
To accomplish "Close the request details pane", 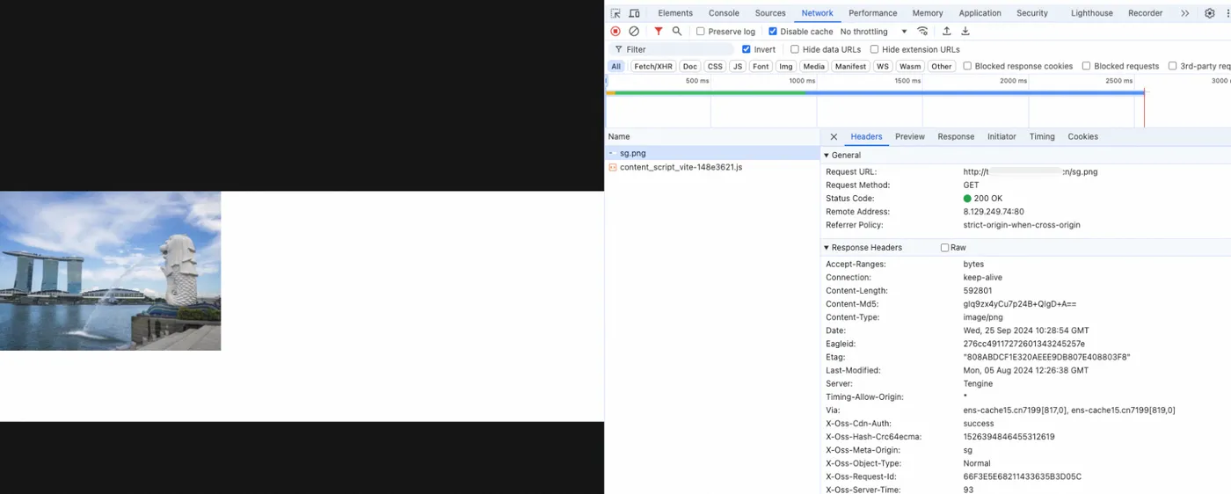I will click(834, 137).
